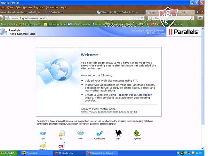
Task: Switch to the Editar posts tab
Action: 120,12
